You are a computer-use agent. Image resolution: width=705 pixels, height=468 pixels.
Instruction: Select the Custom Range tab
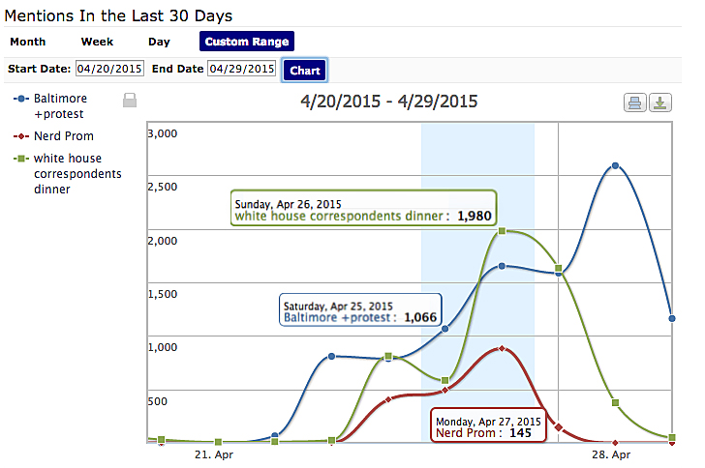point(247,42)
